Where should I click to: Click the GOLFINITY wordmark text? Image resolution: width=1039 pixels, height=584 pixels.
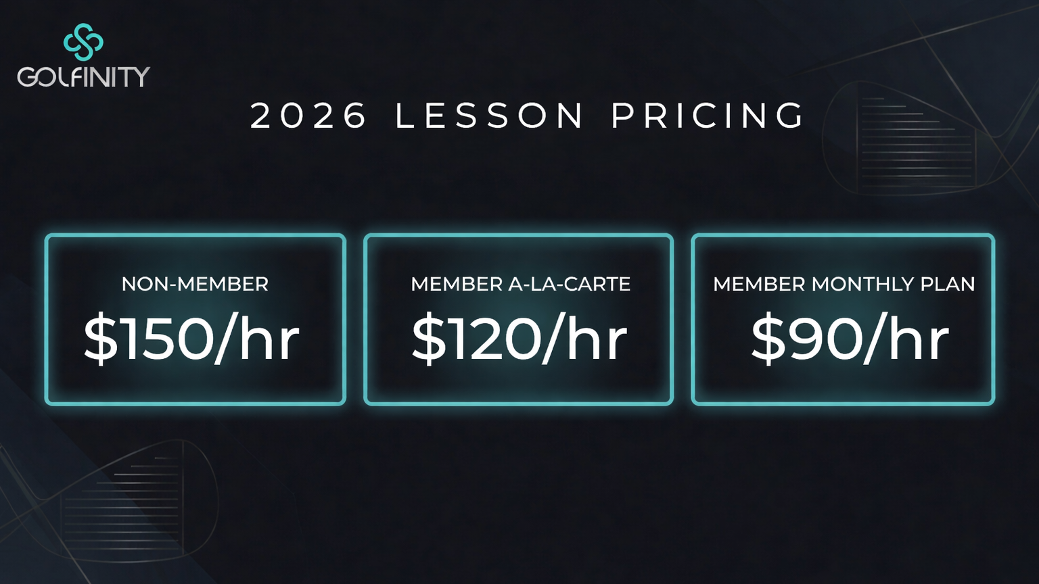click(83, 76)
